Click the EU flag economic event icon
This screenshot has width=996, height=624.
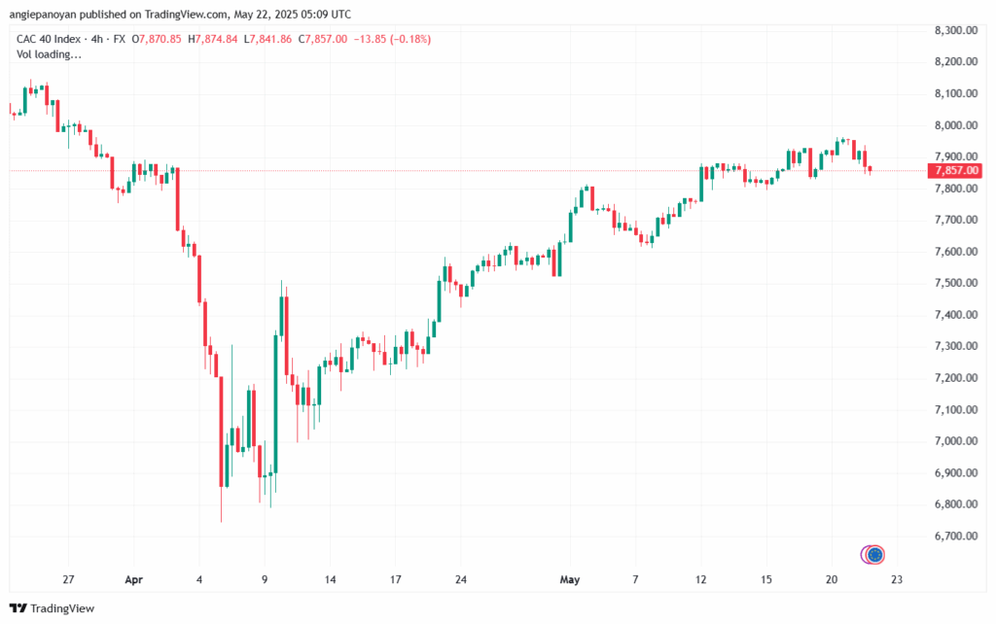click(874, 555)
